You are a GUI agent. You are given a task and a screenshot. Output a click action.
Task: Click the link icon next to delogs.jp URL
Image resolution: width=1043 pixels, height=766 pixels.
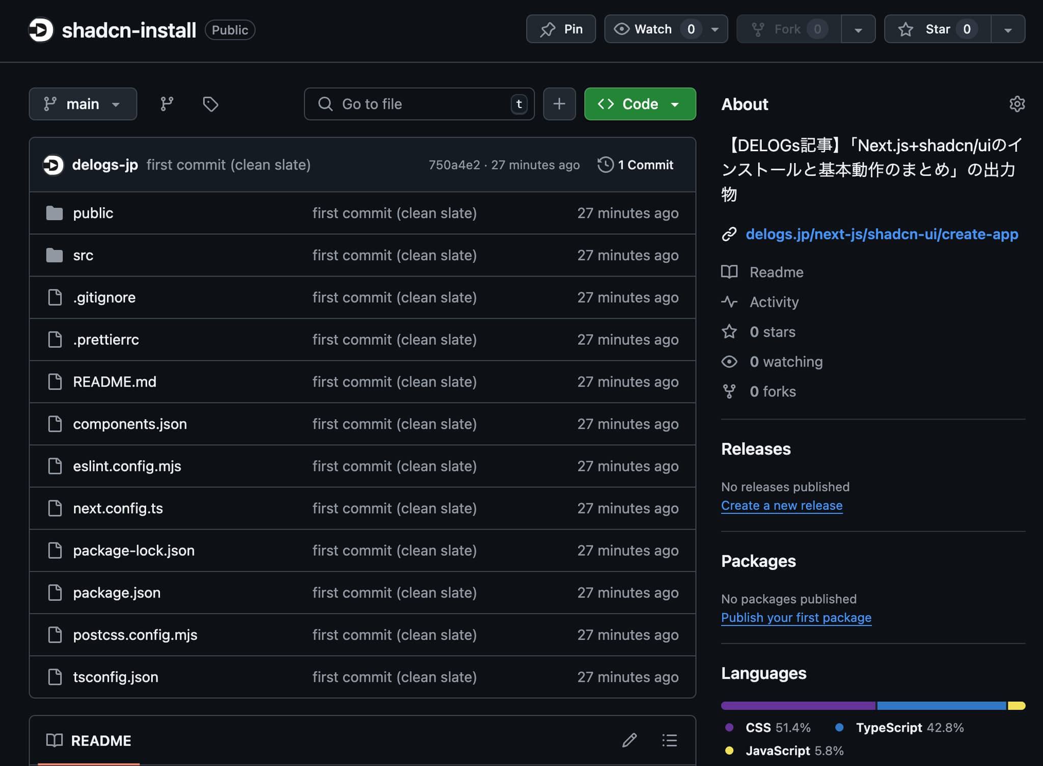[729, 234]
